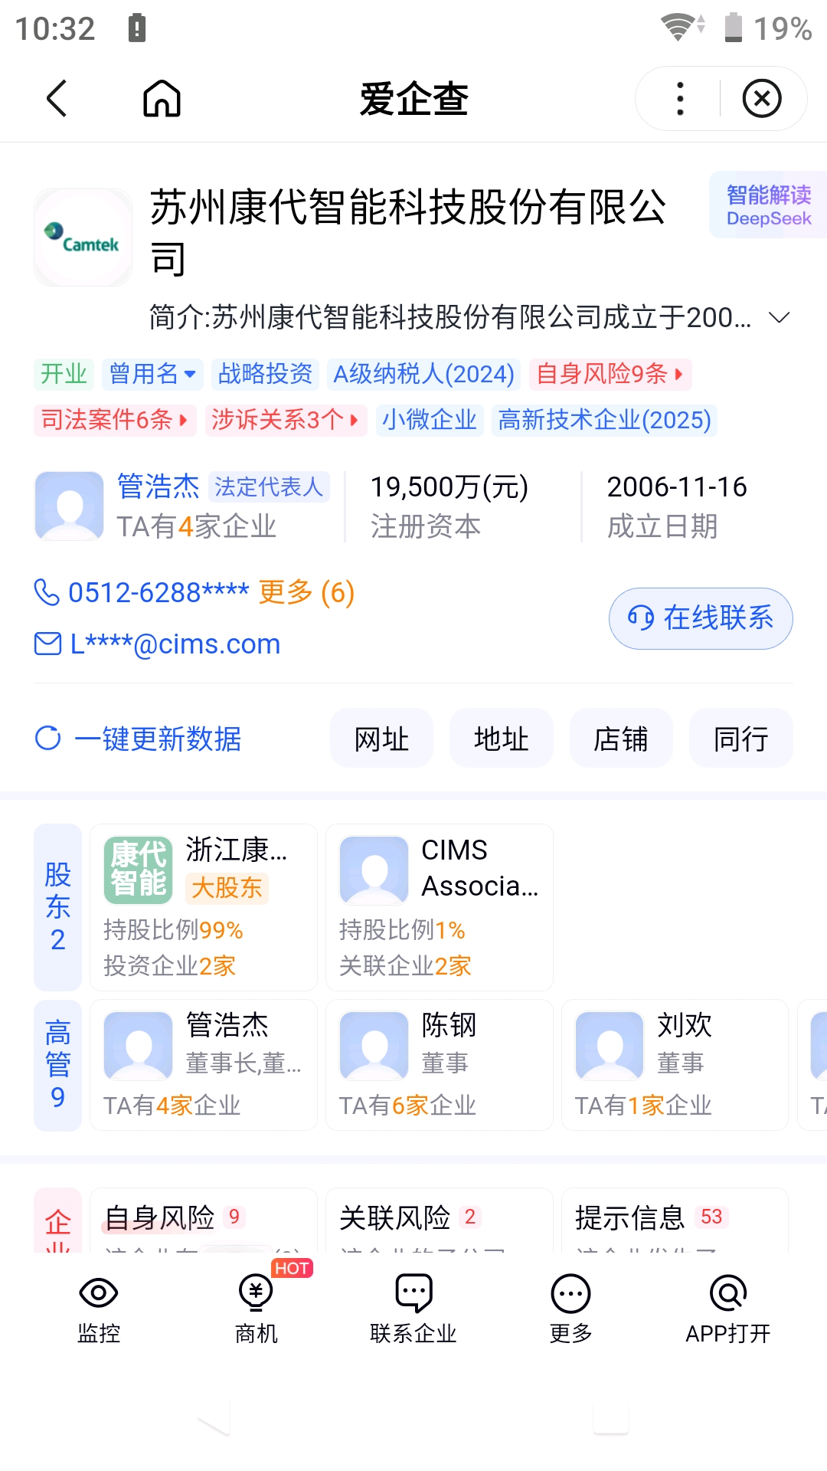Image resolution: width=827 pixels, height=1471 pixels.
Task: Select the 战略投资 tag
Action: tap(265, 374)
